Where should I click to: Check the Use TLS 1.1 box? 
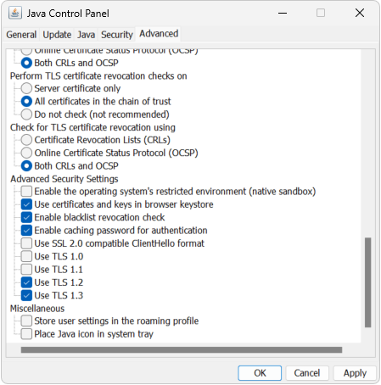pyautogui.click(x=26, y=270)
